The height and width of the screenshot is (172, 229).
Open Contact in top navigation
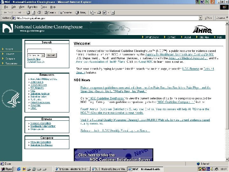(x=171, y=37)
